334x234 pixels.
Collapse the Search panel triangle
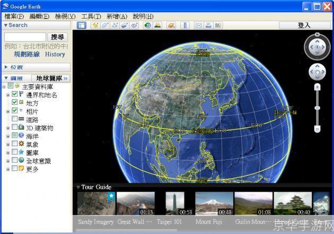(x=6, y=25)
